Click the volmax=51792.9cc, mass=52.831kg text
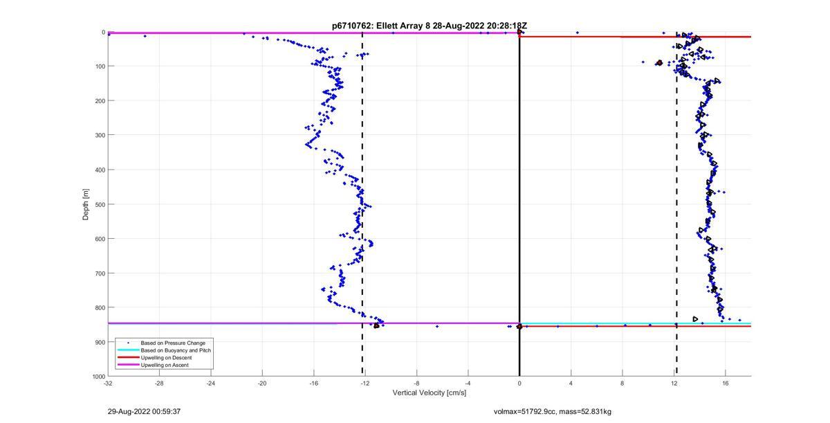Screen dimensions: 830x423 tap(553, 411)
